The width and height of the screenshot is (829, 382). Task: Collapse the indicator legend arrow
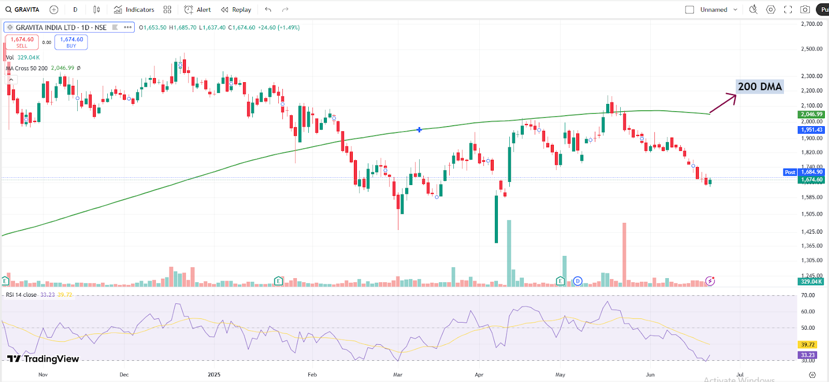pyautogui.click(x=11, y=80)
